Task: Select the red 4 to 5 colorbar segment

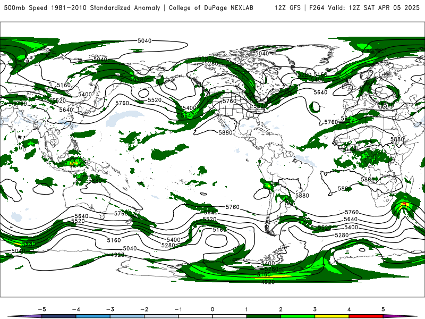Action: 366,316
